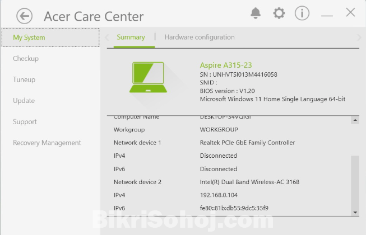
Task: Click Intel(R) Dual Band Wireless-AC 3168 value
Action: (x=249, y=182)
